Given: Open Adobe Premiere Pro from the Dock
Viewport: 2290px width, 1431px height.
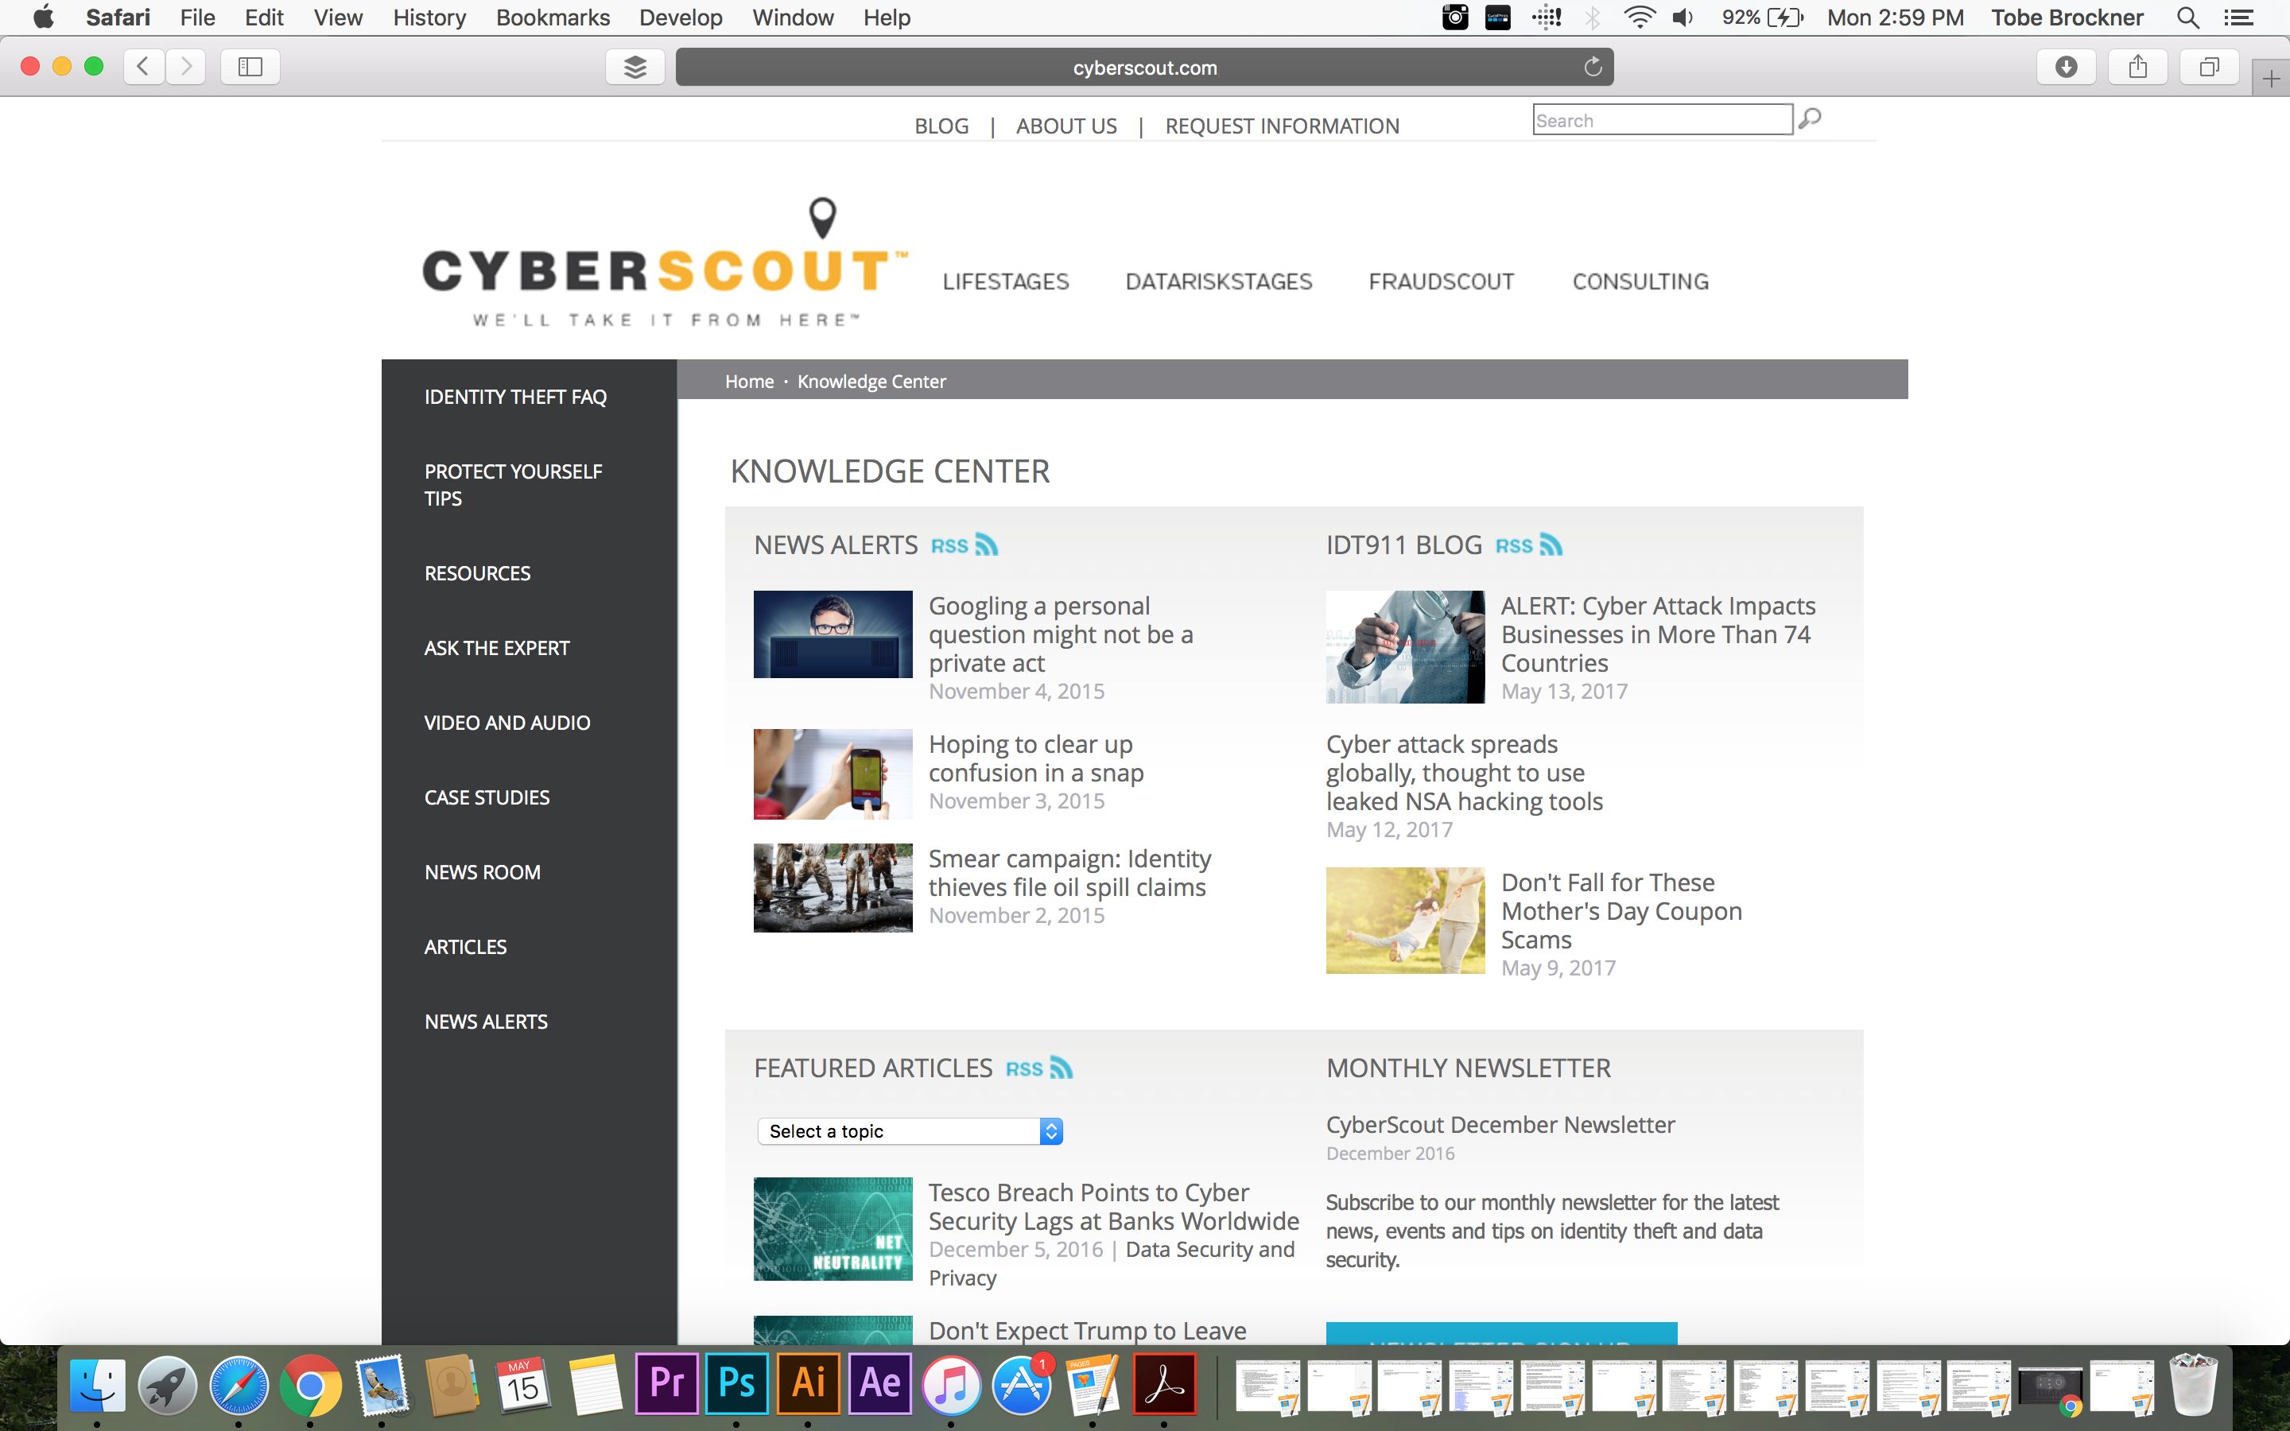Looking at the screenshot, I should (x=666, y=1383).
